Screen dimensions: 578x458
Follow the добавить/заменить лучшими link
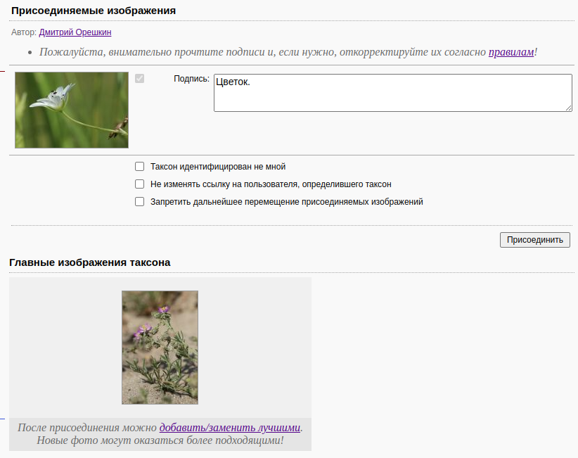pos(230,428)
